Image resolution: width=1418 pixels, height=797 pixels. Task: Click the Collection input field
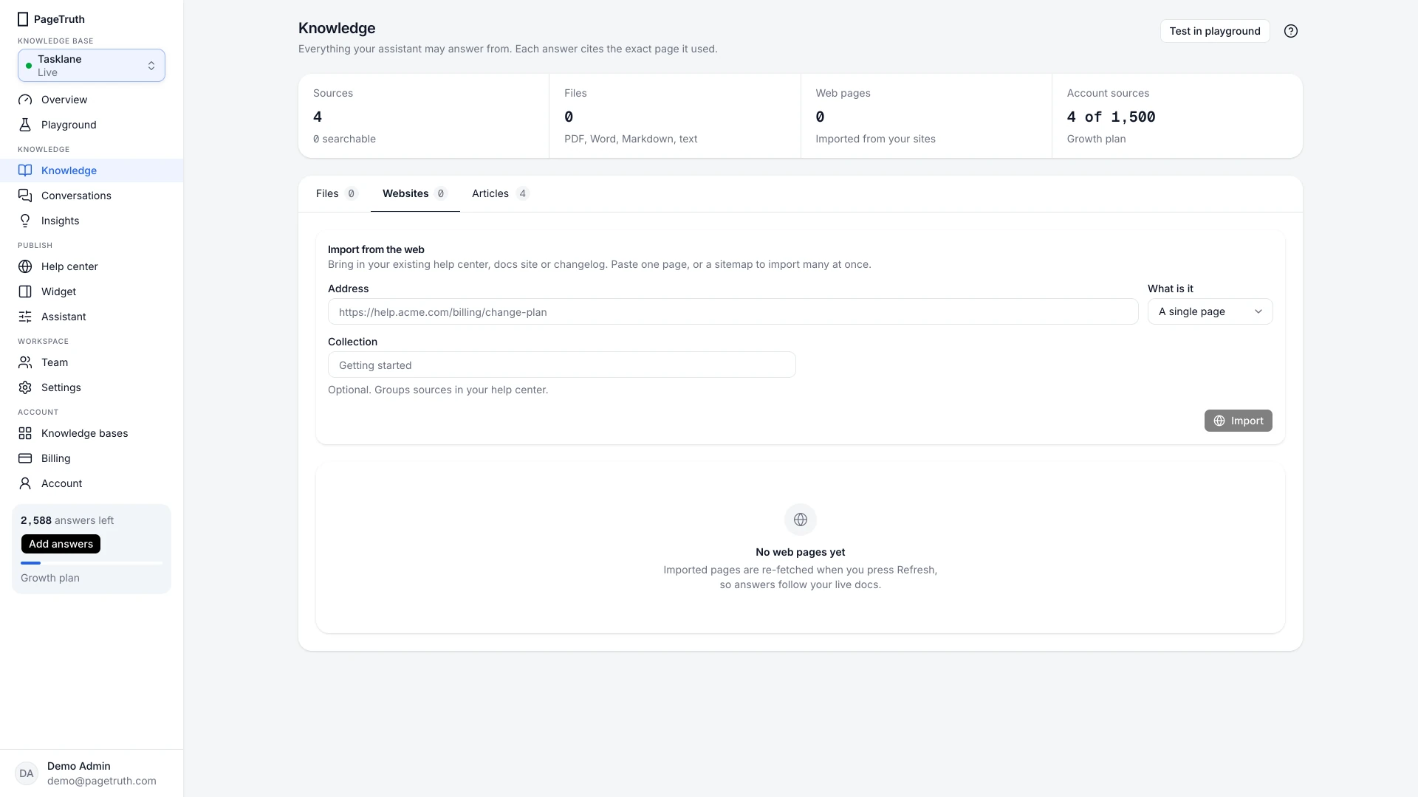561,365
